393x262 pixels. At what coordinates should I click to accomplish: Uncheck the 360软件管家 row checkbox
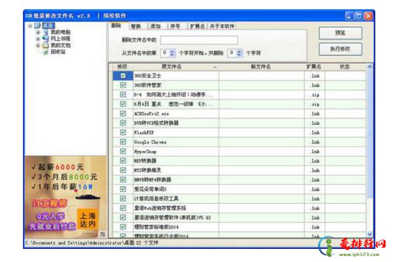[123, 85]
